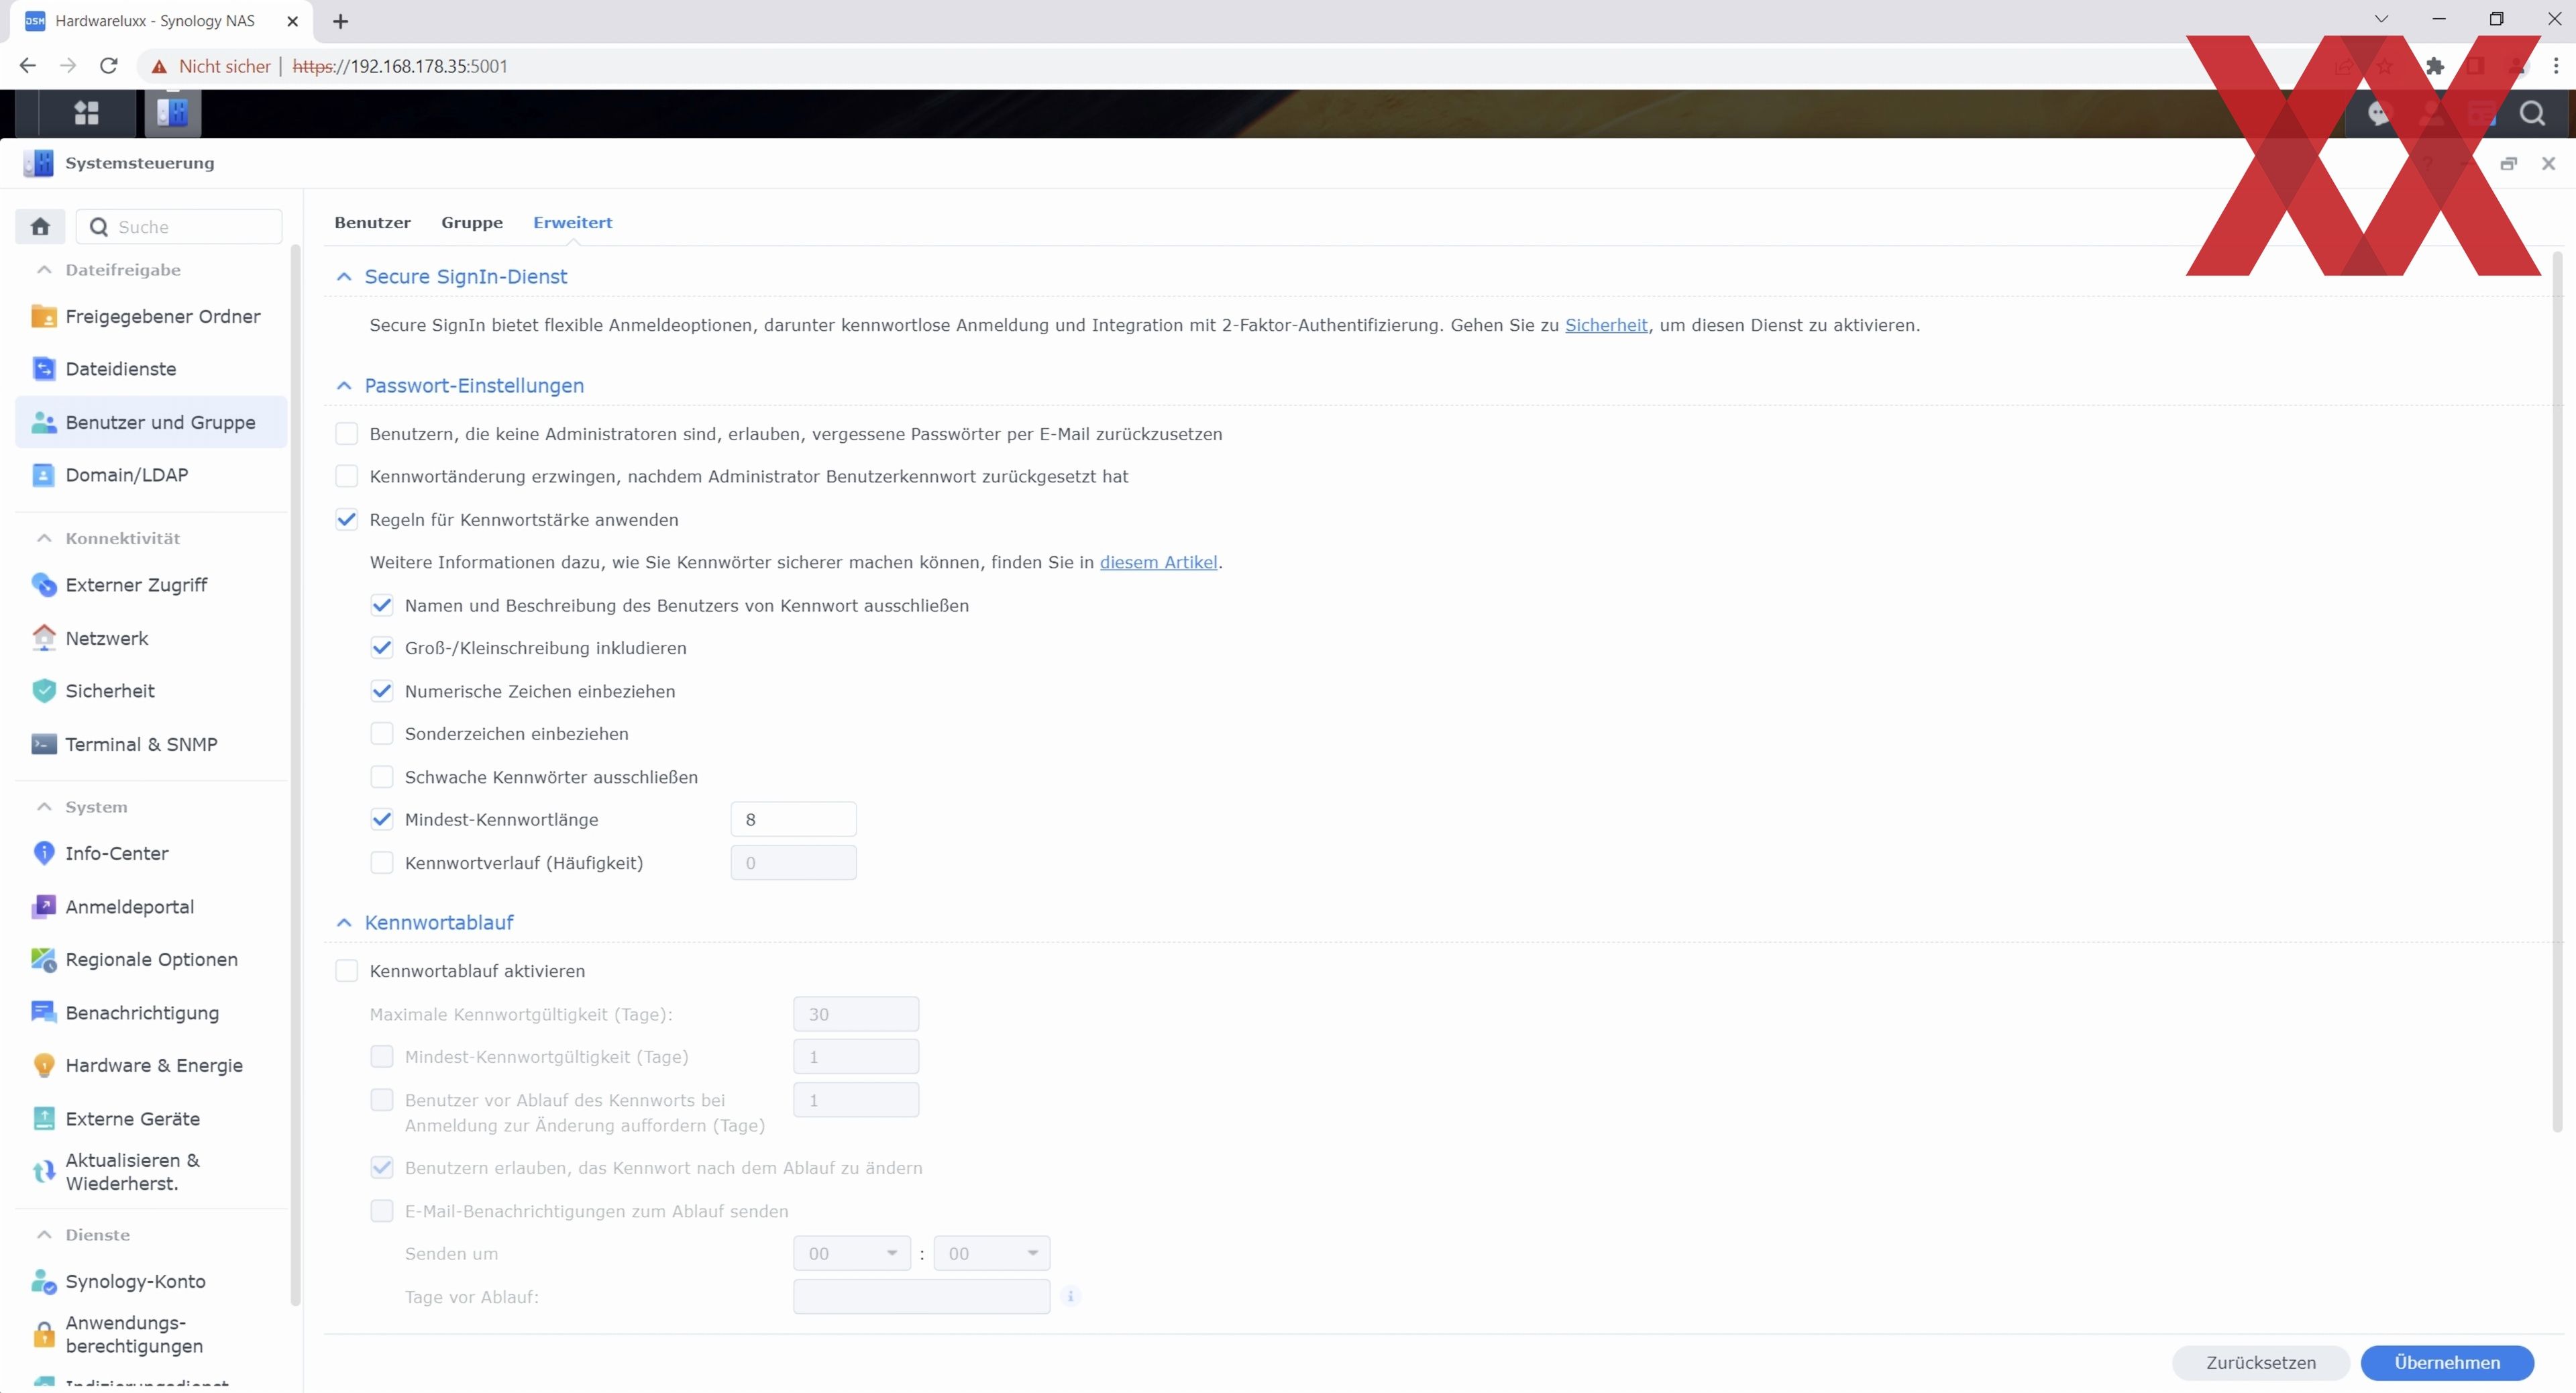Click the browser address bar URL

point(400,66)
